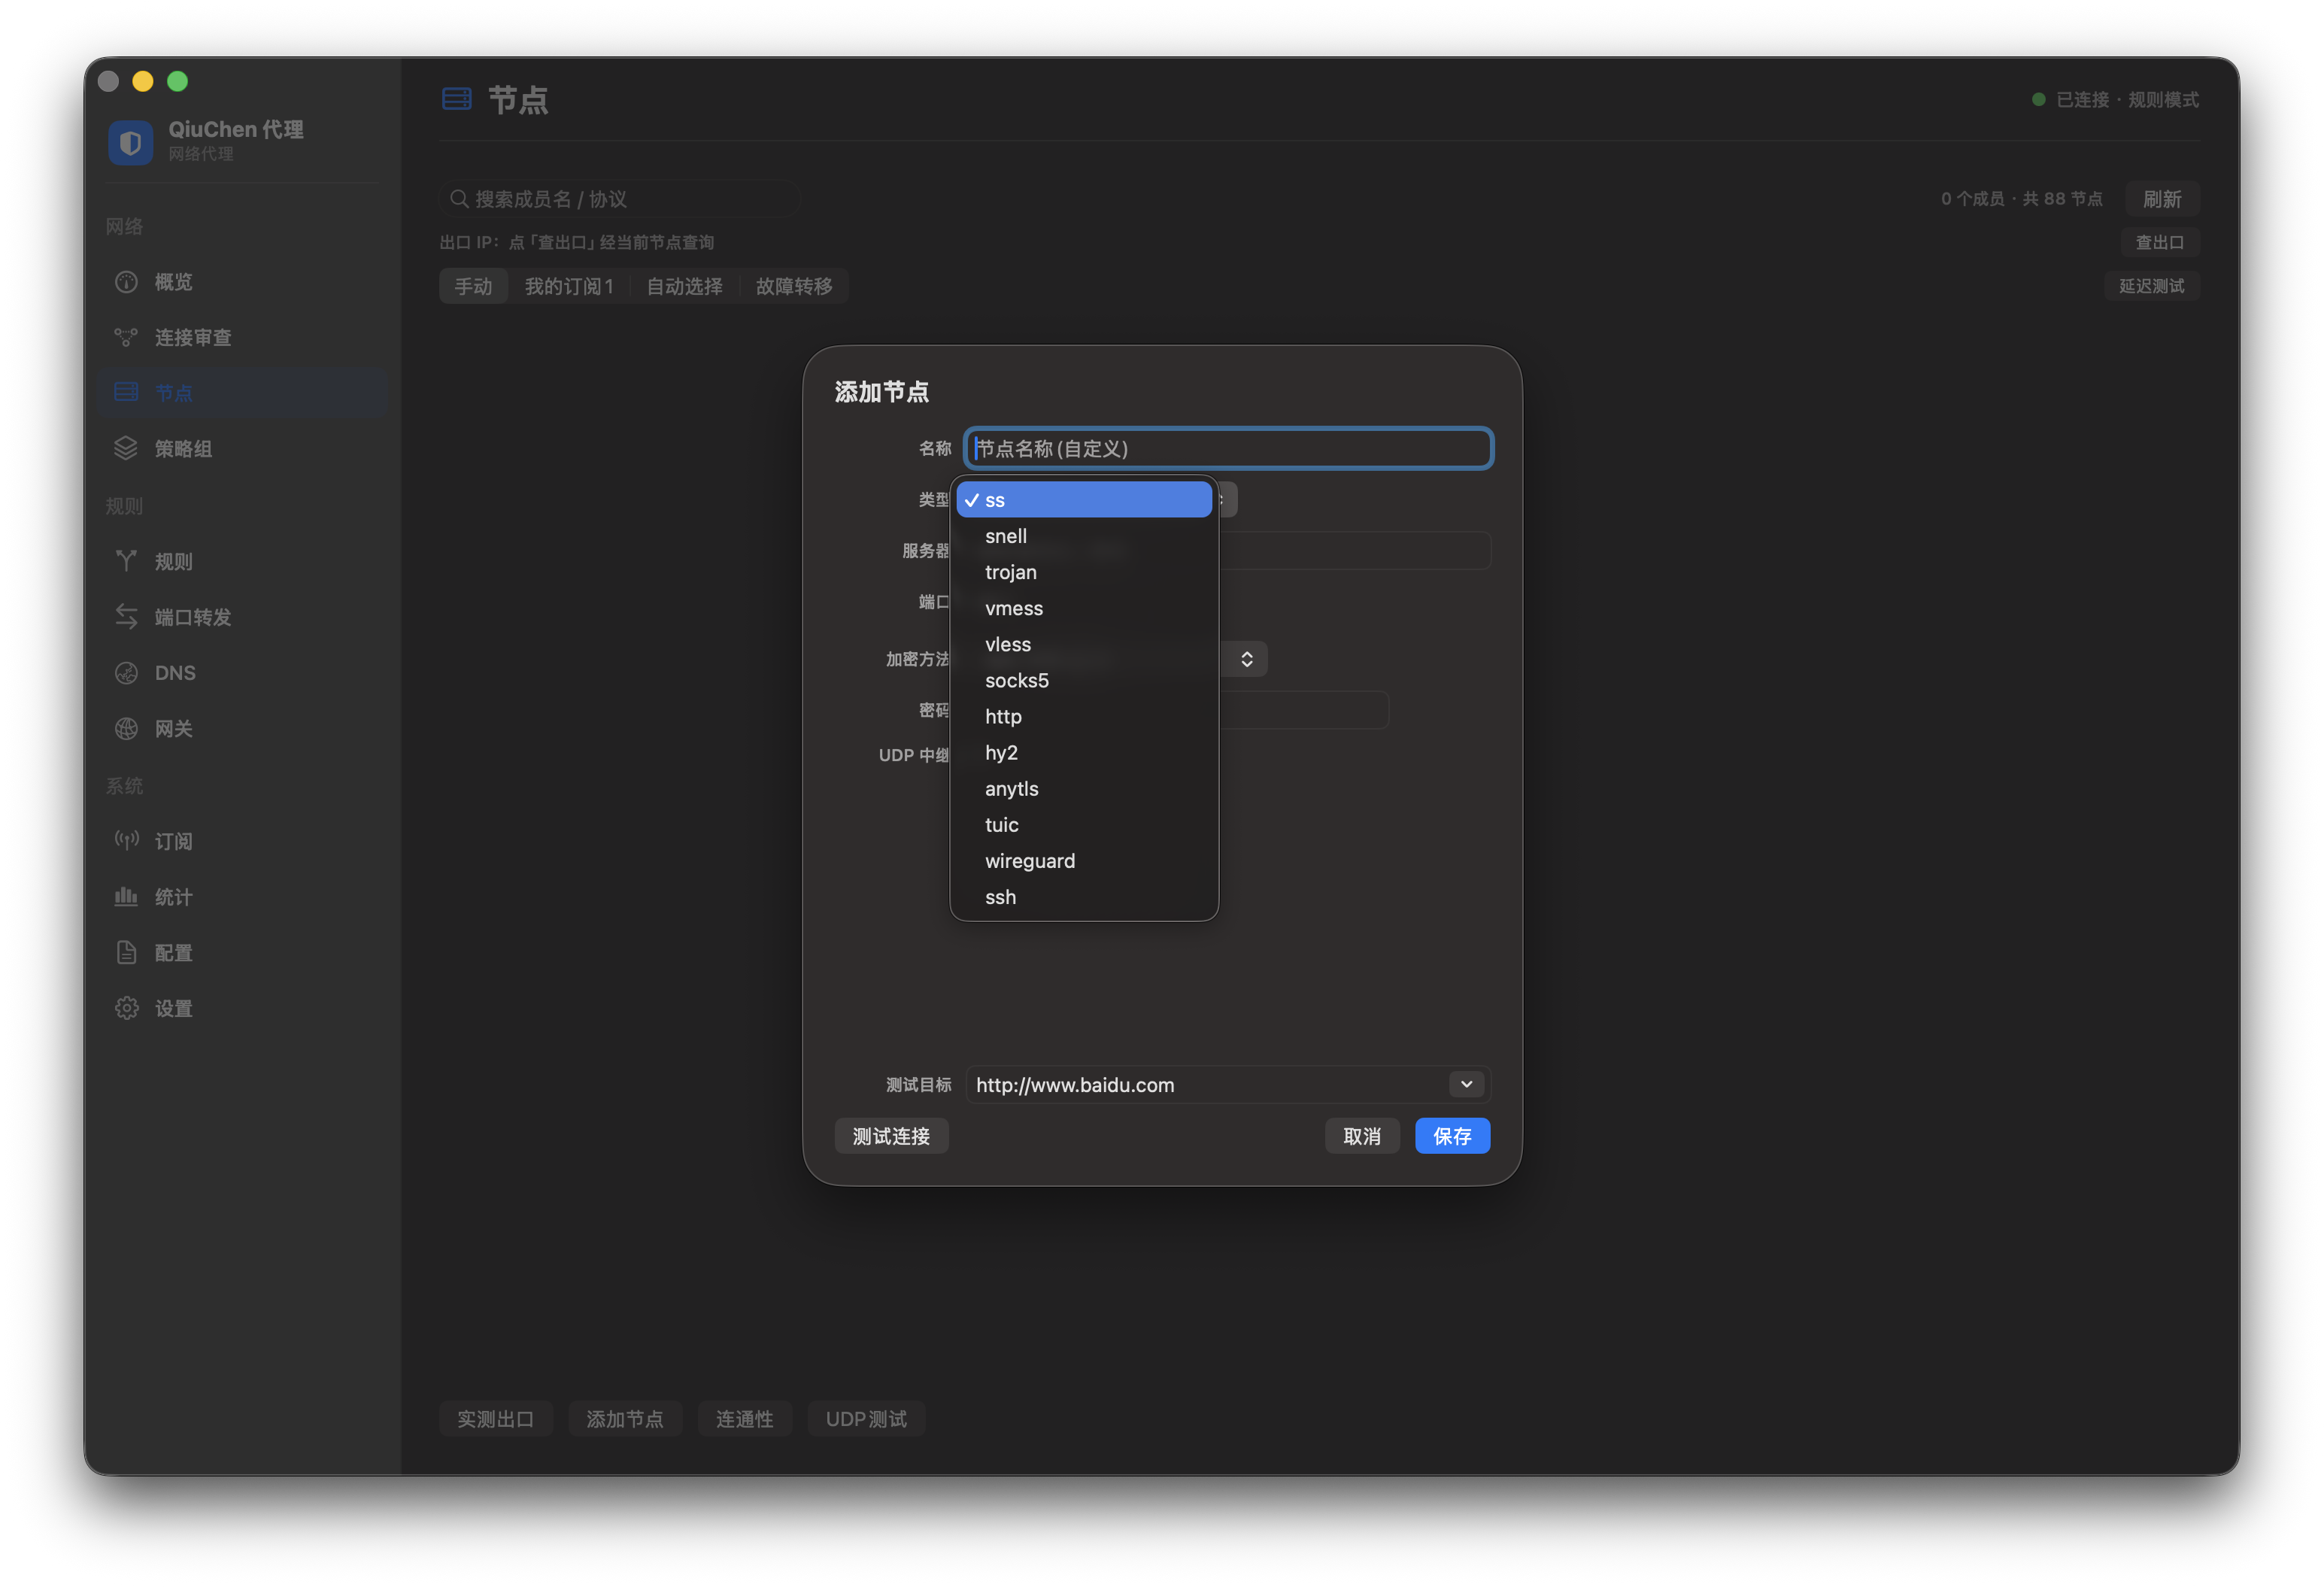Expand the 测试目标 test target chevron
This screenshot has height=1587, width=2324.
[x=1466, y=1084]
